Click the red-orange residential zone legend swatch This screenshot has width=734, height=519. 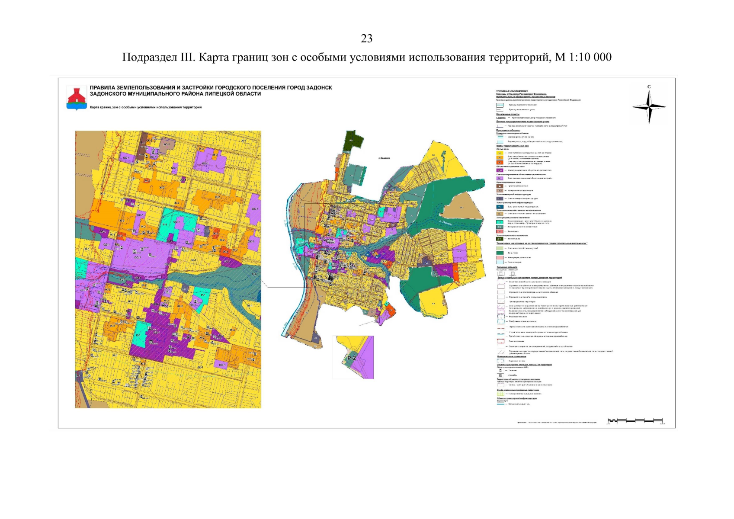click(x=500, y=163)
